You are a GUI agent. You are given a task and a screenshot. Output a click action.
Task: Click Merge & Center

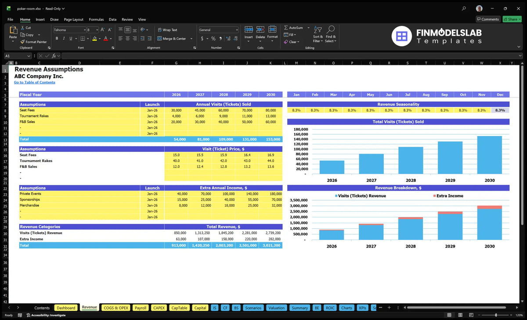point(172,39)
